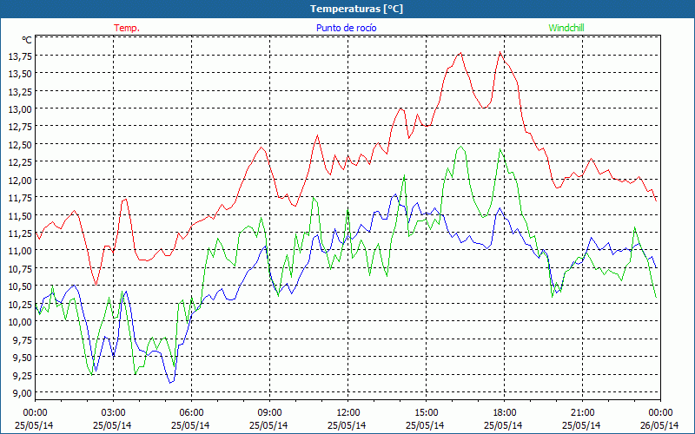Click the 13,75 y-axis value
The height and width of the screenshot is (434, 695).
tap(20, 56)
